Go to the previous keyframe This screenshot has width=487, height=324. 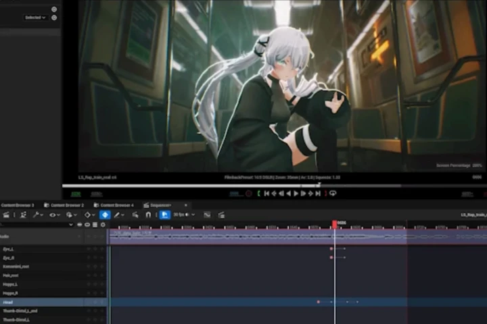274,194
